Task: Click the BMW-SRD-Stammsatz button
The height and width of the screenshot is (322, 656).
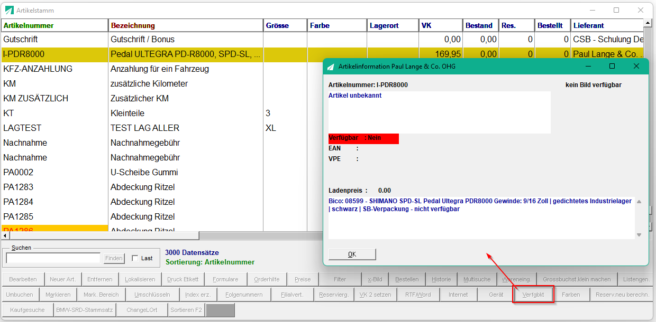Action: point(85,310)
